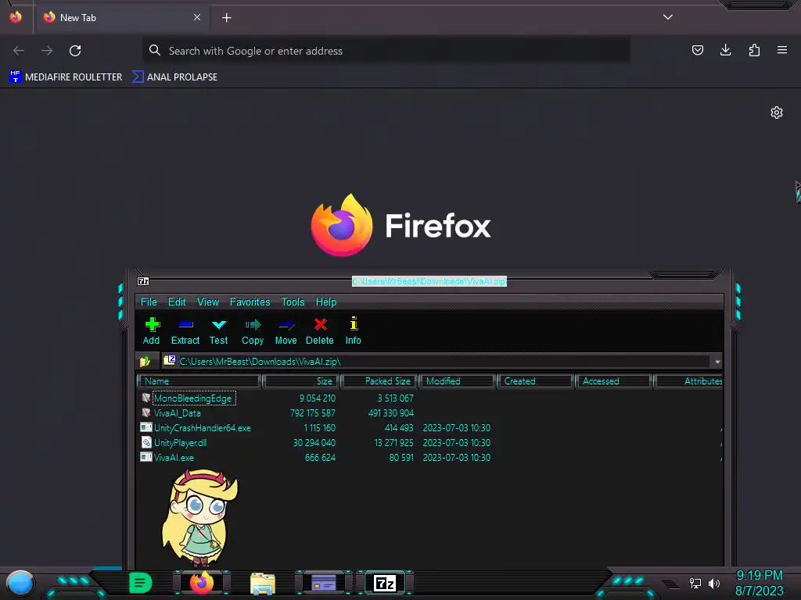This screenshot has height=600, width=801.
Task: Click the Add button in 7-Zip toolbar
Action: (x=151, y=330)
